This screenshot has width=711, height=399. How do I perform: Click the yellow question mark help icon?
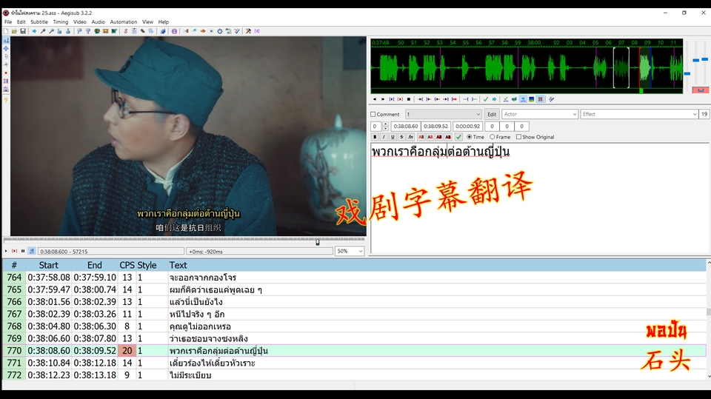pos(6,100)
